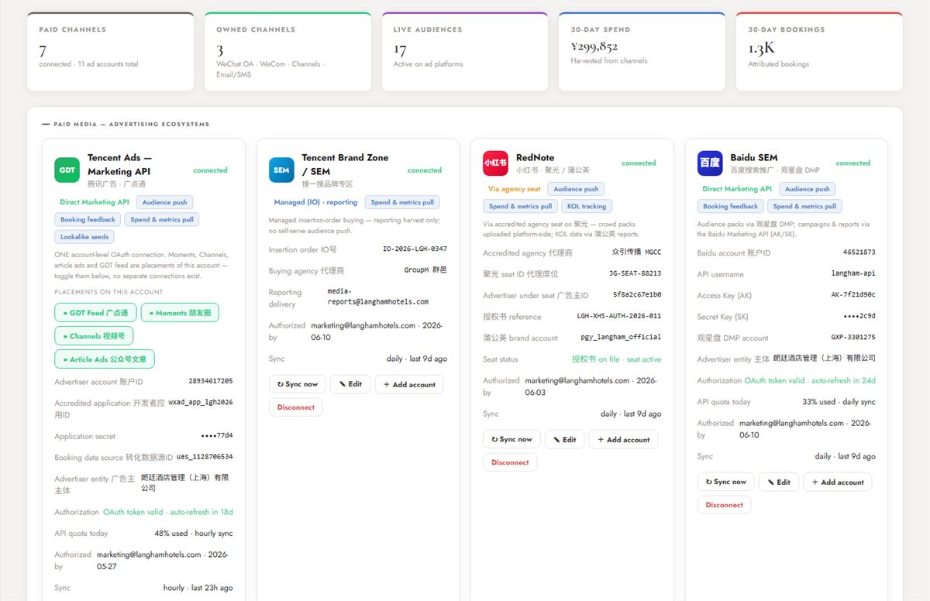Click LGH-XHS-AUTH-2026-011 reference value
930x601 pixels.
click(x=619, y=317)
